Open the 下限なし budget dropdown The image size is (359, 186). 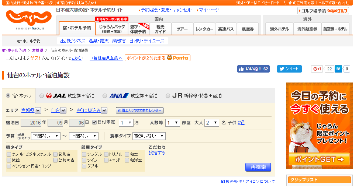click(45, 136)
